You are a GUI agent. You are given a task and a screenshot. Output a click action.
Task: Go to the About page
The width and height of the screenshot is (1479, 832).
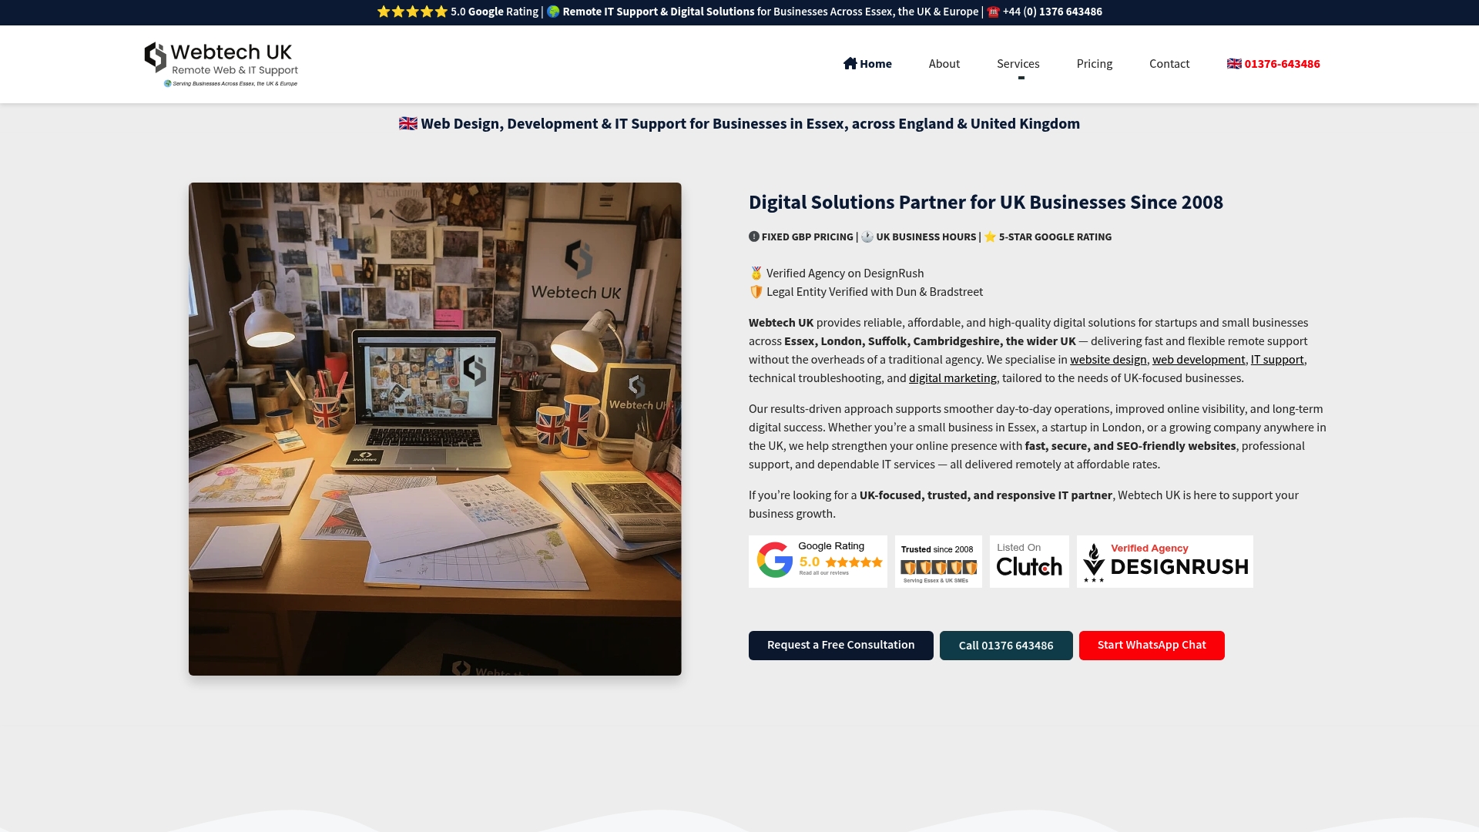[x=944, y=64]
